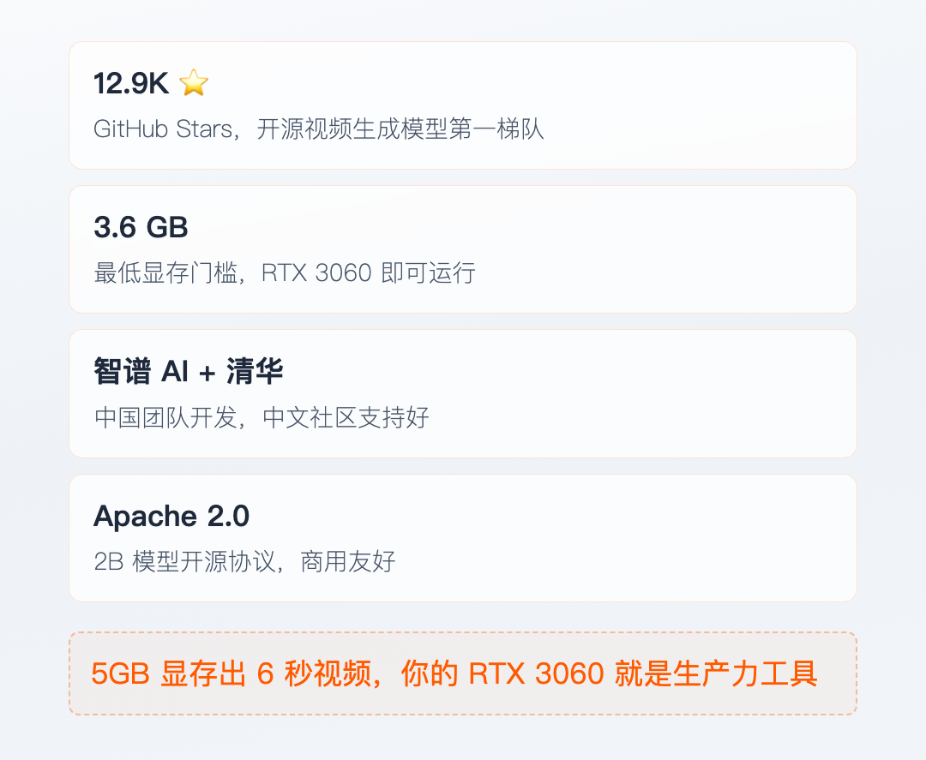Select the dashed orange highlight box
Screen dimensions: 926x760
pos(463,673)
